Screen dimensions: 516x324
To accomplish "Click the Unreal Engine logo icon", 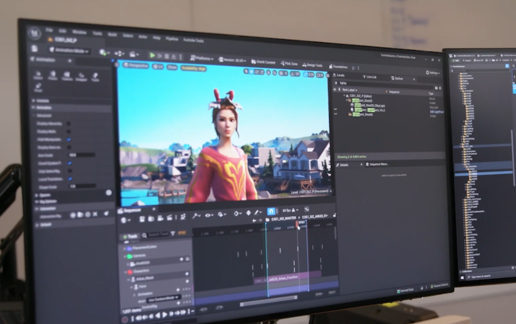I will (35, 33).
